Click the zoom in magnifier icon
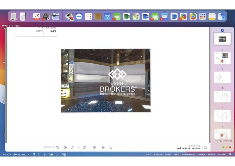Screen dimensions: 235x166 pyautogui.click(x=103, y=147)
